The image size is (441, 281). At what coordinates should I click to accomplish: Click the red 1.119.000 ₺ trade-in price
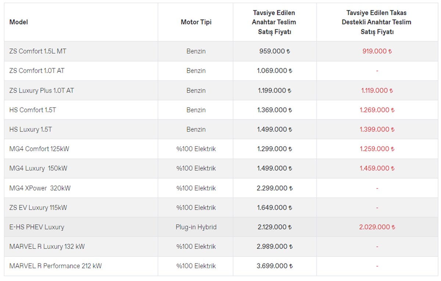377,90
